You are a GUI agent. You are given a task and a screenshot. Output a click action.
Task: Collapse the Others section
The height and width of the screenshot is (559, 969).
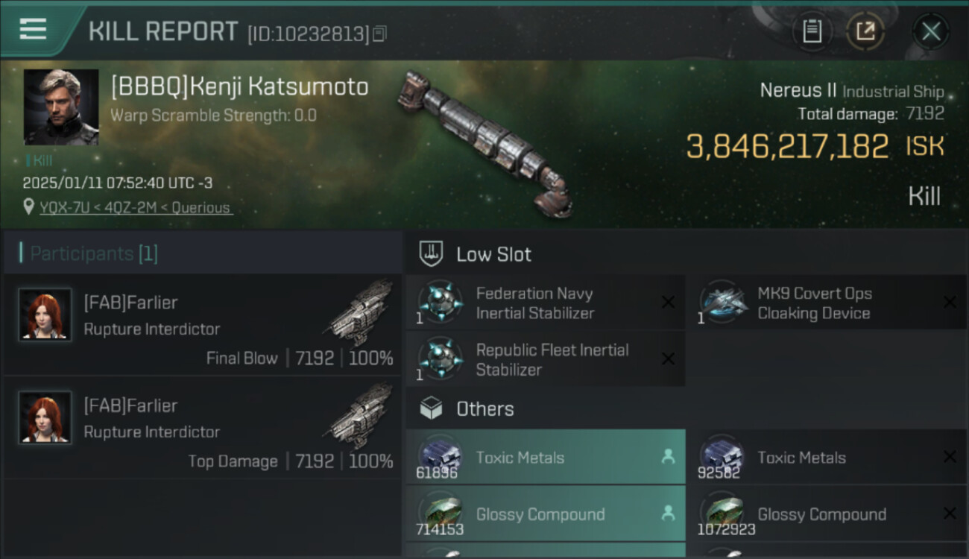coord(484,408)
